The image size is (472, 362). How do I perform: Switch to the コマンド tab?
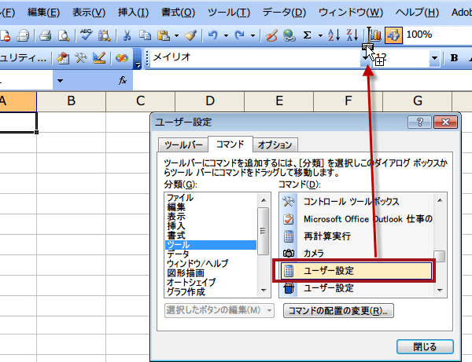(230, 144)
